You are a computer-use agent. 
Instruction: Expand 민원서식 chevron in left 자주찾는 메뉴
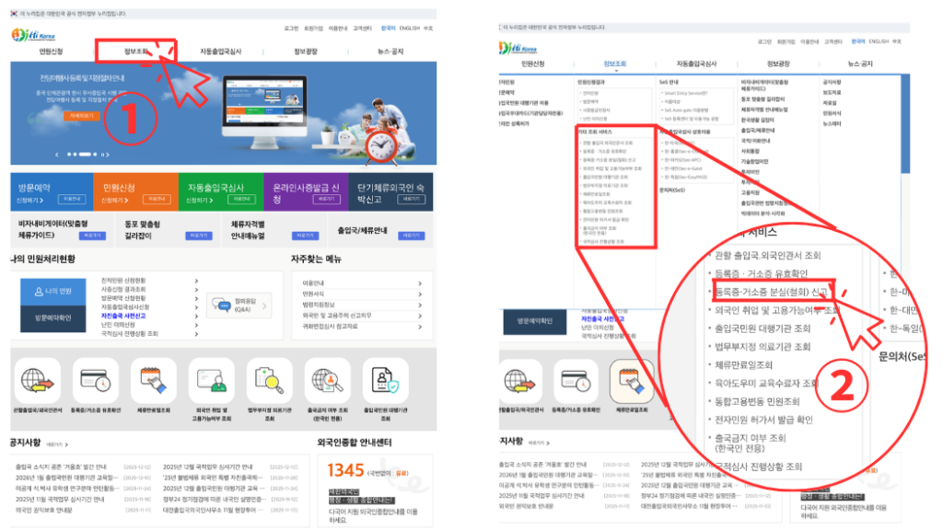(419, 294)
